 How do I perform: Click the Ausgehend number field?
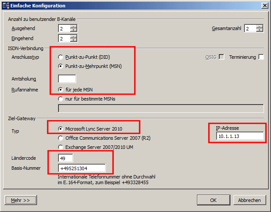[64, 28]
